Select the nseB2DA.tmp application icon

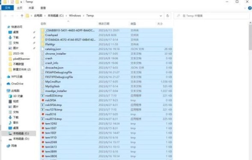[x=43, y=96]
